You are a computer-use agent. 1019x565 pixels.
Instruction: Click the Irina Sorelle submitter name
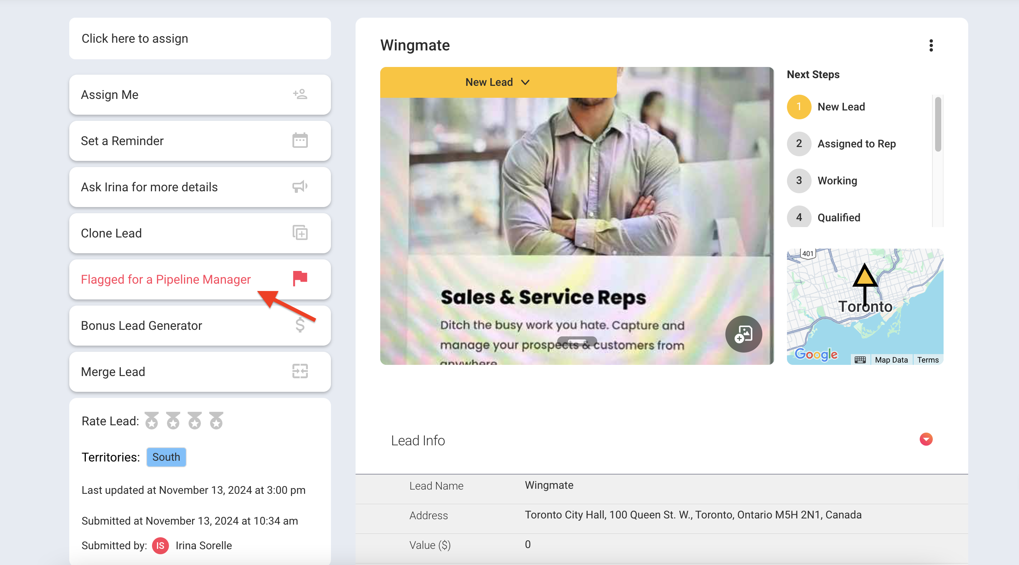click(x=204, y=546)
